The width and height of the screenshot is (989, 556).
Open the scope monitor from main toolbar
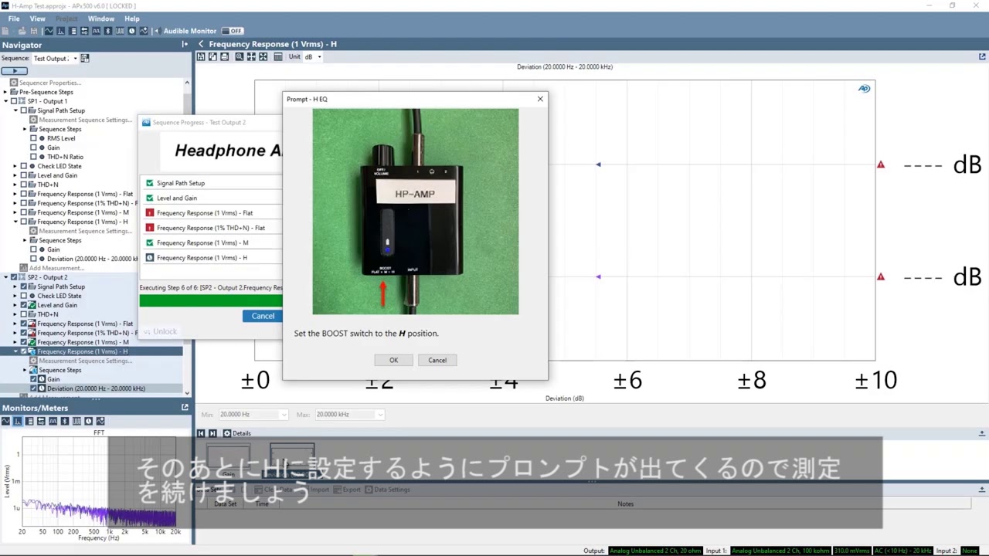[49, 31]
